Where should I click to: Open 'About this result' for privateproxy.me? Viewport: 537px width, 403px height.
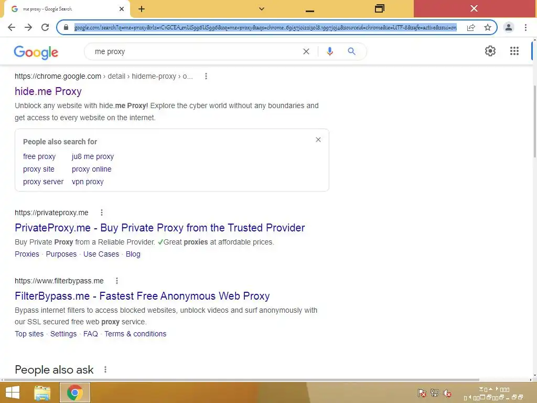coord(102,213)
